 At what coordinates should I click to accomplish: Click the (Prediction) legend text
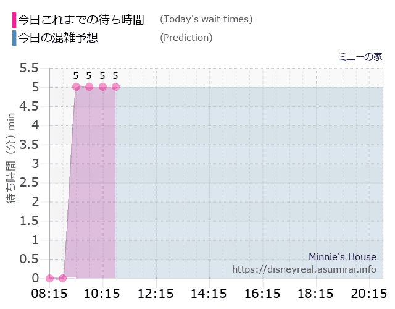click(186, 38)
